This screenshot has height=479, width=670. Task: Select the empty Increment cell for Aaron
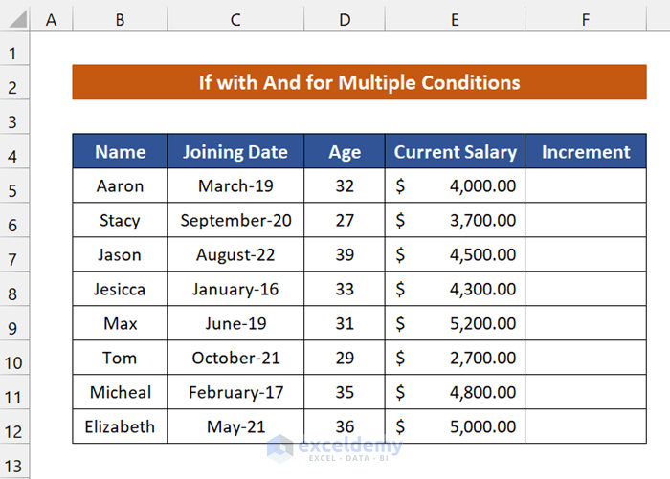pyautogui.click(x=586, y=186)
